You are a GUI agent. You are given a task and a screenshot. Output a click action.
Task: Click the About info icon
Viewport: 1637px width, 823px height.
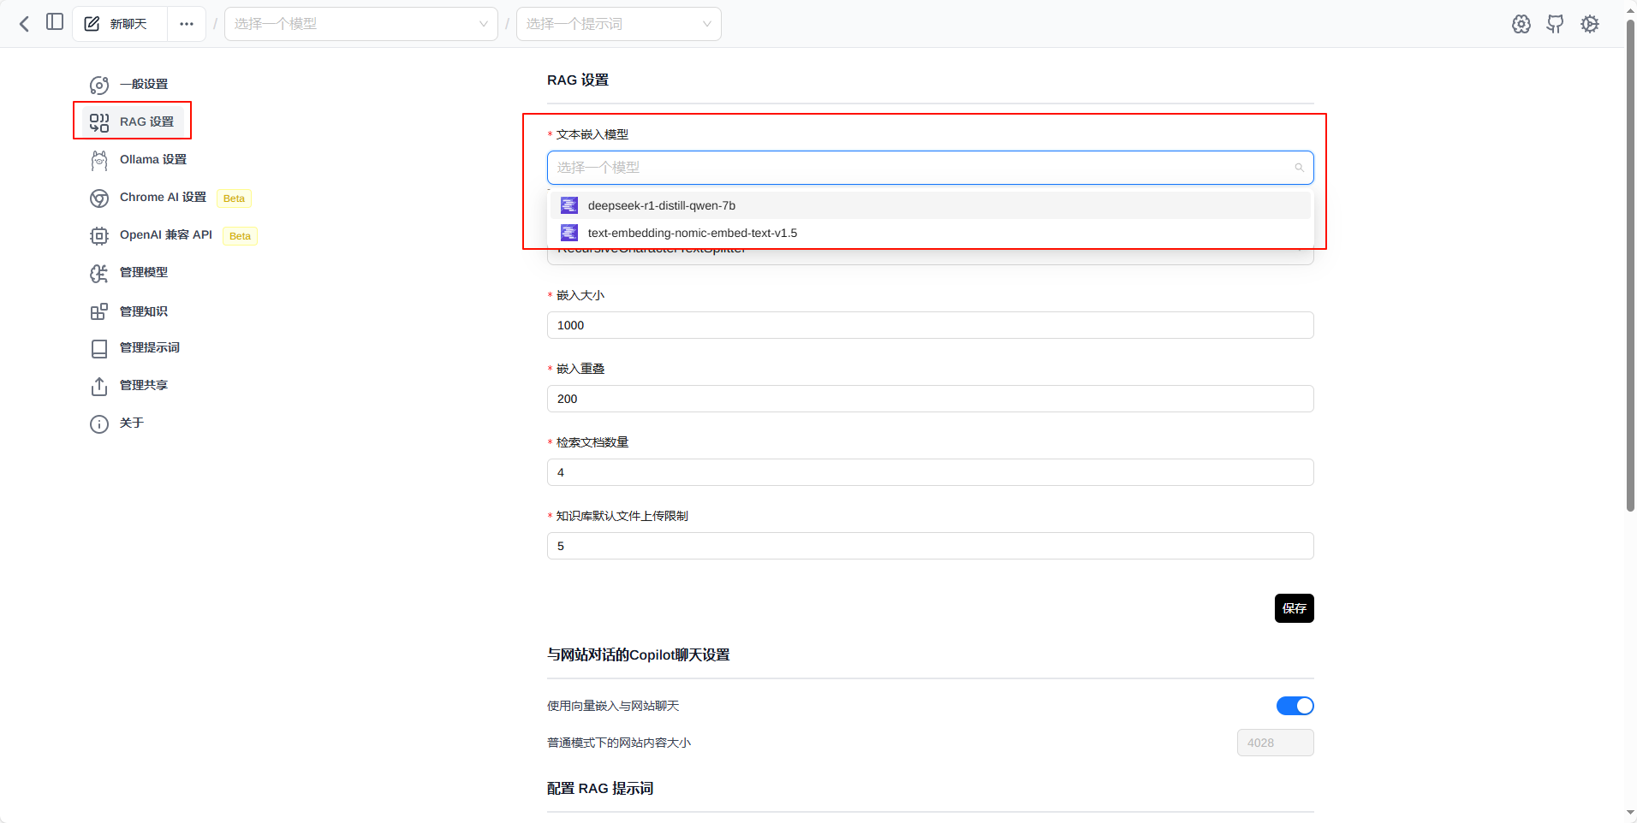[99, 424]
